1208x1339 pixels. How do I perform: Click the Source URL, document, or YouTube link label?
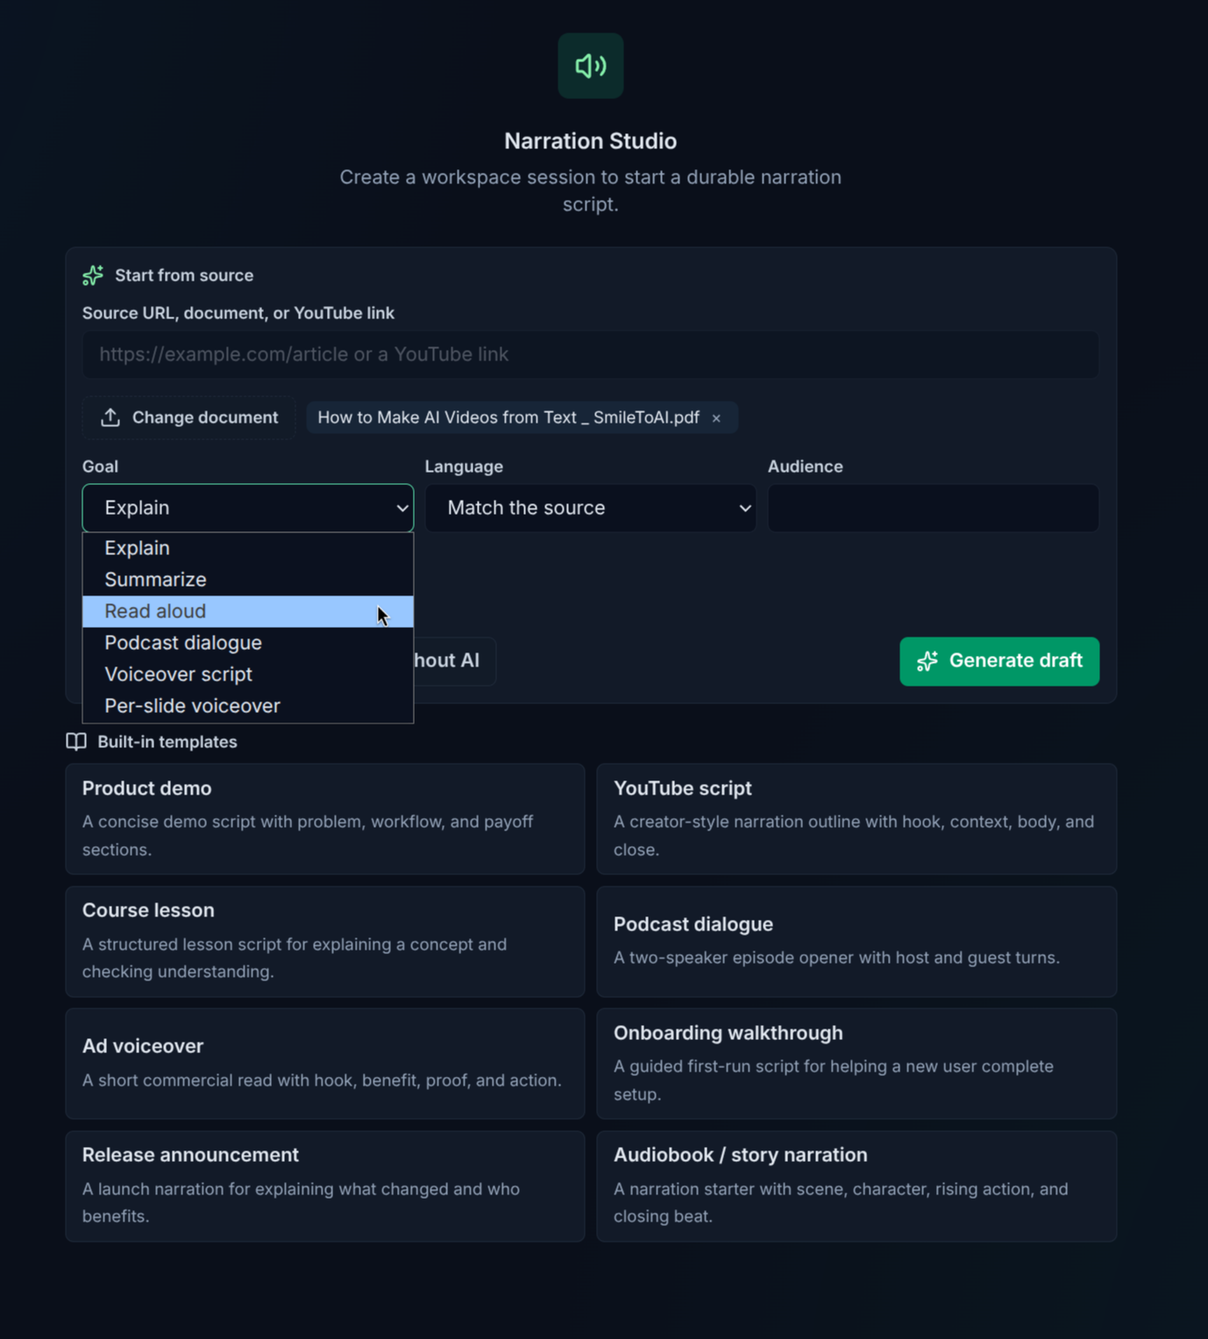238,313
